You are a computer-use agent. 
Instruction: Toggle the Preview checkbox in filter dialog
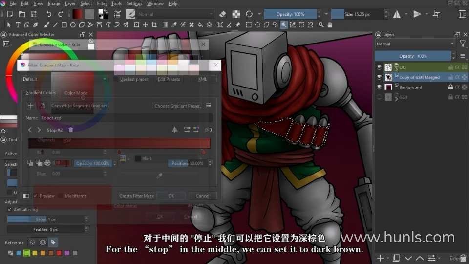(36, 196)
